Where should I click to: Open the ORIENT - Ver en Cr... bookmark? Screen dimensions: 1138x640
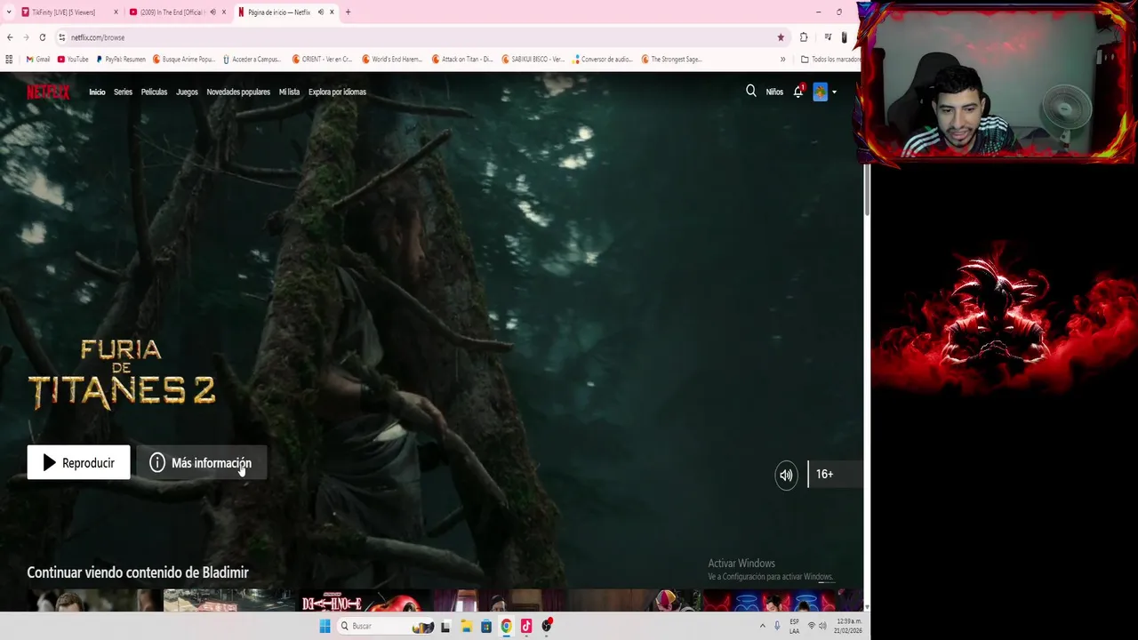coord(322,60)
